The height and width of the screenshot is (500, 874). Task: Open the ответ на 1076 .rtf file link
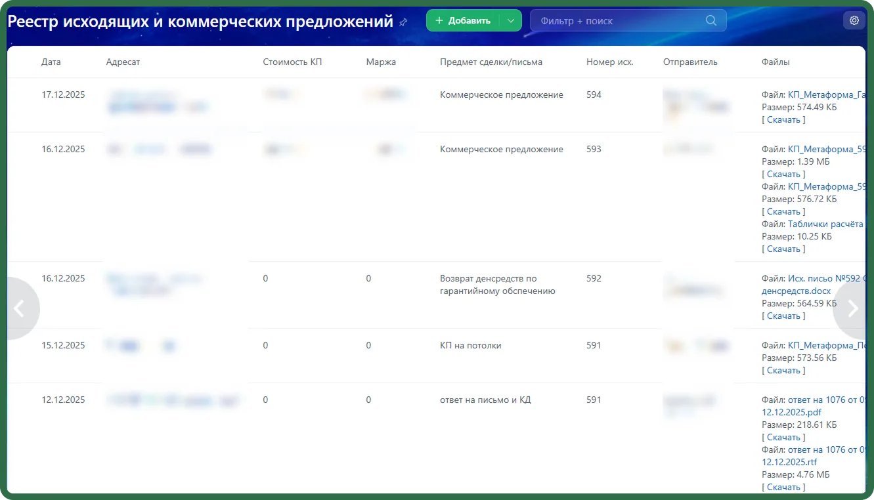coord(814,456)
